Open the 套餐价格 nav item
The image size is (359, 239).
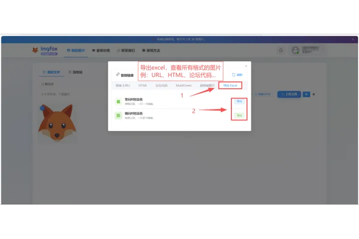(101, 50)
